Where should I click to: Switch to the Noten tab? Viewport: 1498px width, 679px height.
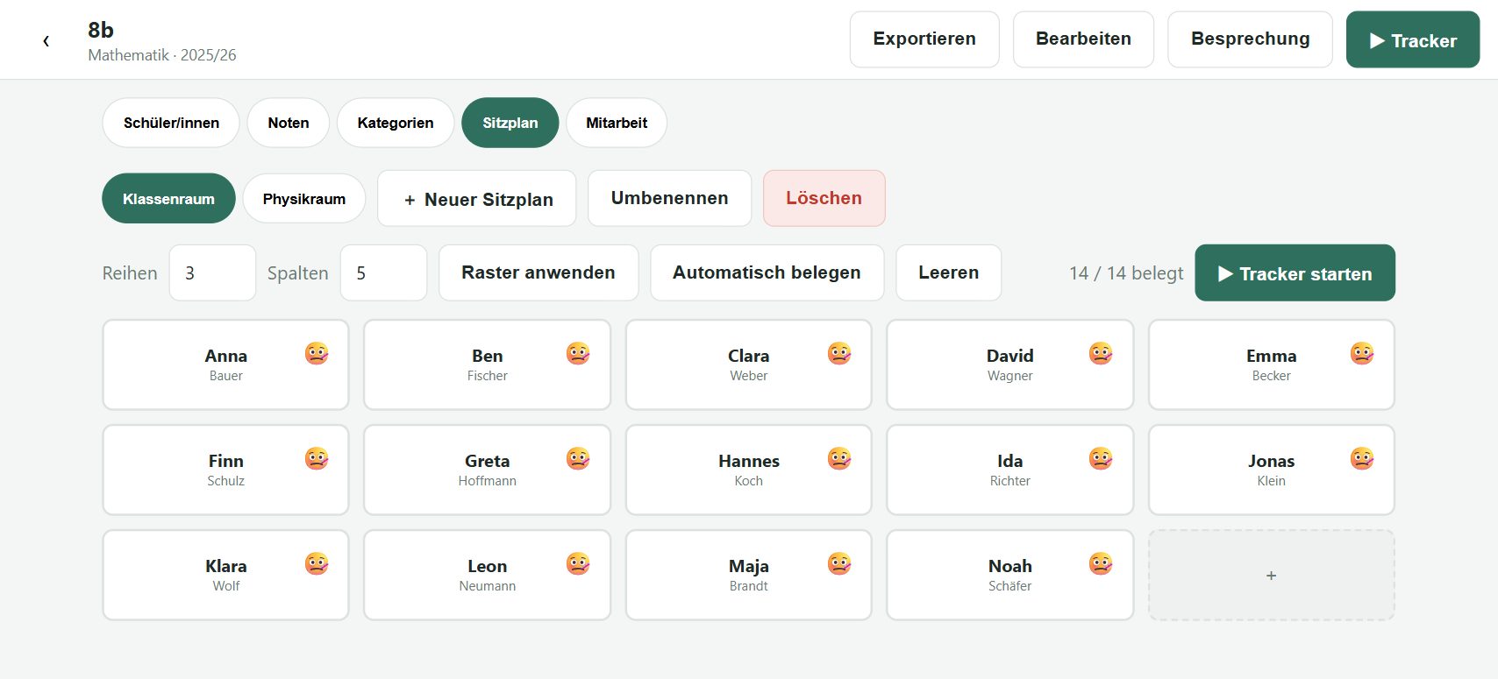point(289,123)
